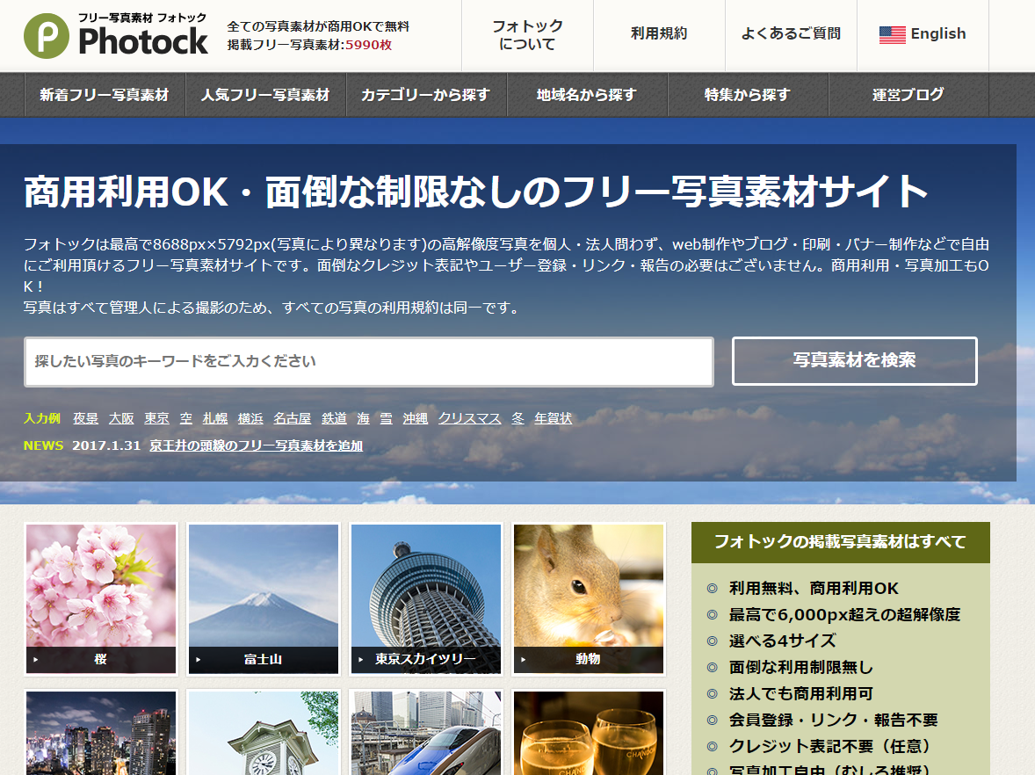Click the 海 example keyword
Image resolution: width=1035 pixels, height=775 pixels.
pos(364,418)
